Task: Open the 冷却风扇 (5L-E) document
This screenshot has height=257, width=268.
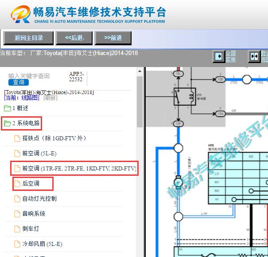Action: point(42,244)
